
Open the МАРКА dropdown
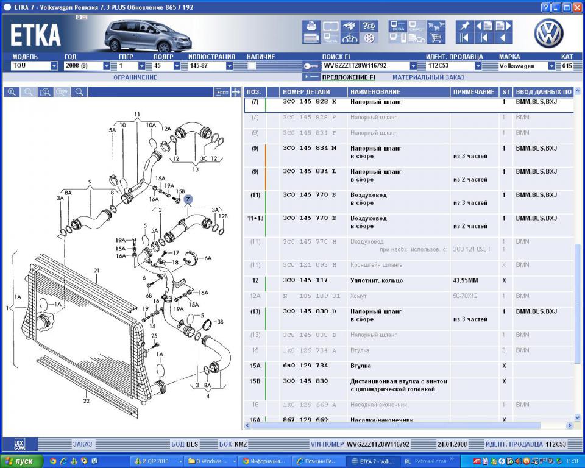[551, 66]
